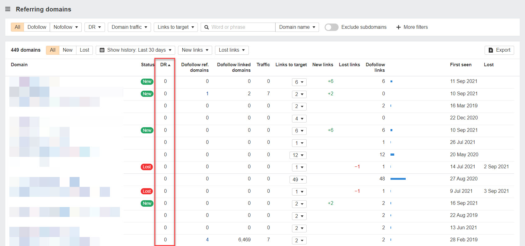This screenshot has height=246, width=525.
Task: Switch to the Lost domains tab
Action: pyautogui.click(x=84, y=50)
